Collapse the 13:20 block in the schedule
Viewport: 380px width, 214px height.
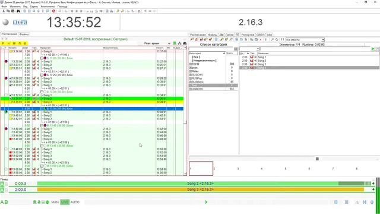[x=42, y=58]
